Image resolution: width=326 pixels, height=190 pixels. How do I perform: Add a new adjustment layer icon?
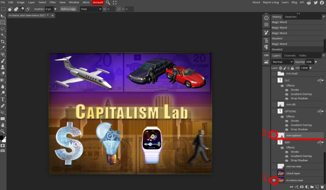point(307,187)
